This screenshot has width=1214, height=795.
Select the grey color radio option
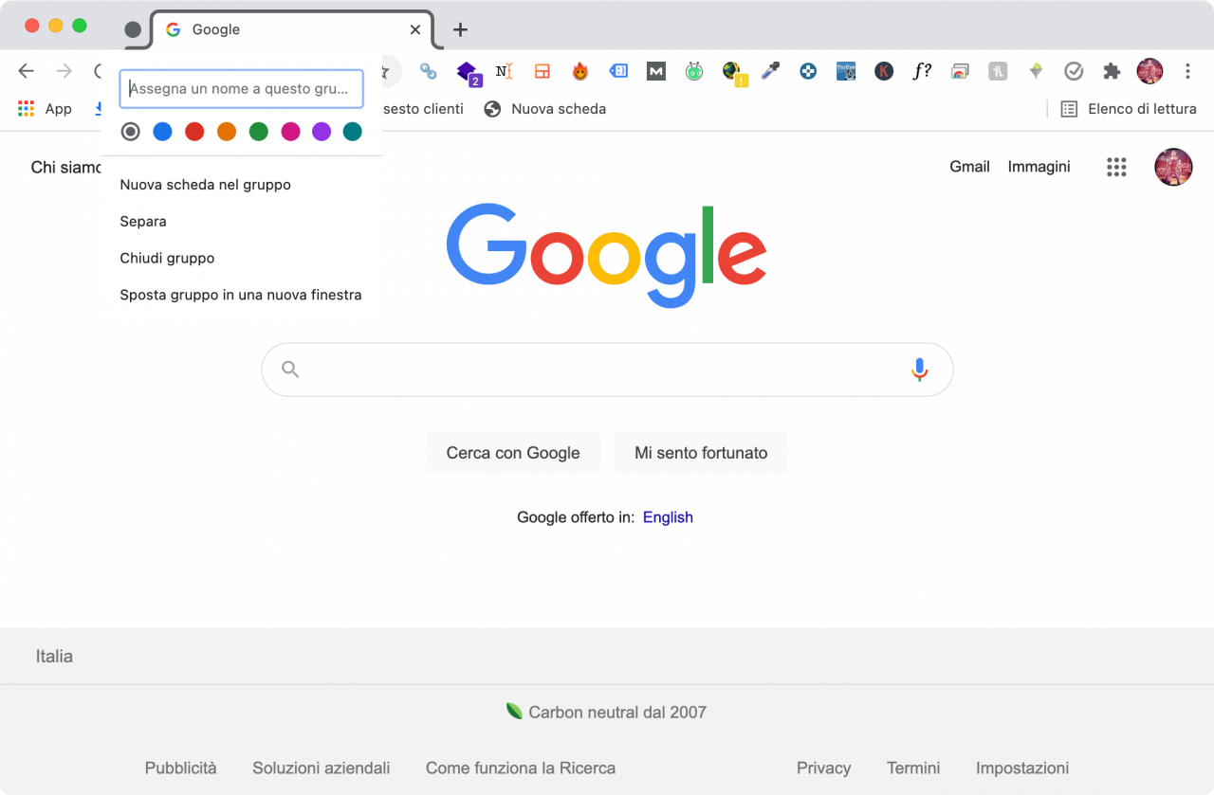[x=131, y=132]
